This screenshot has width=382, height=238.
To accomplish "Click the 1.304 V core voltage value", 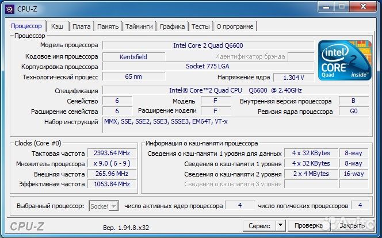I will tap(293, 78).
